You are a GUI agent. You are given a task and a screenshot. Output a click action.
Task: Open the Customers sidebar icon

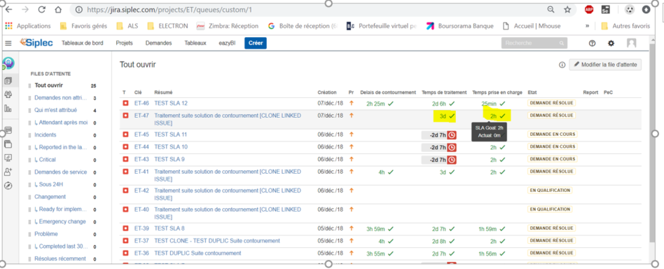8,95
